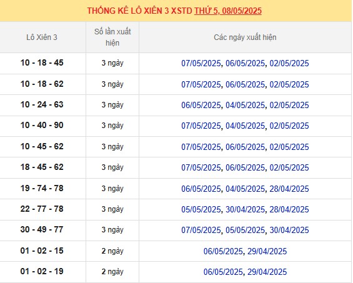Open 02/05/2025 in the 10 - 40 - 90 row
This screenshot has height=283, width=353.
[289, 126]
